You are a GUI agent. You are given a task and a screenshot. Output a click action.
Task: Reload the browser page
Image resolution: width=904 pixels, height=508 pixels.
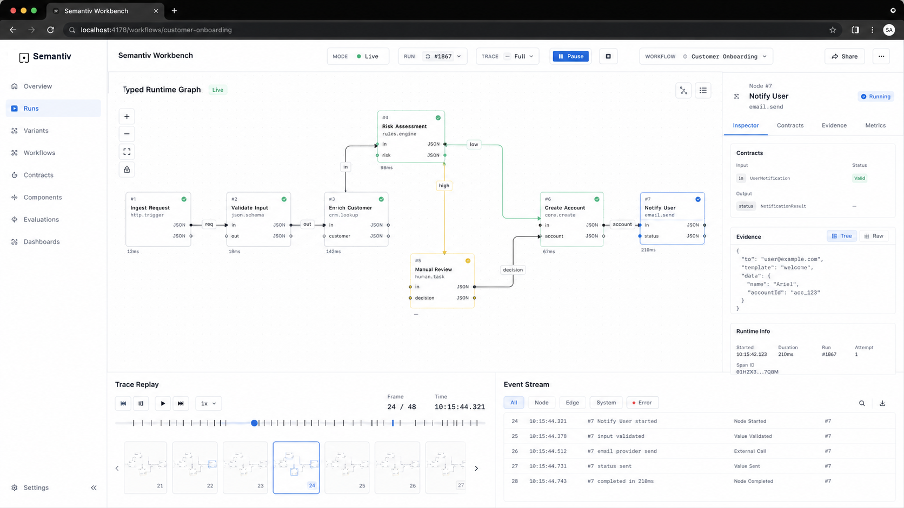pos(50,30)
